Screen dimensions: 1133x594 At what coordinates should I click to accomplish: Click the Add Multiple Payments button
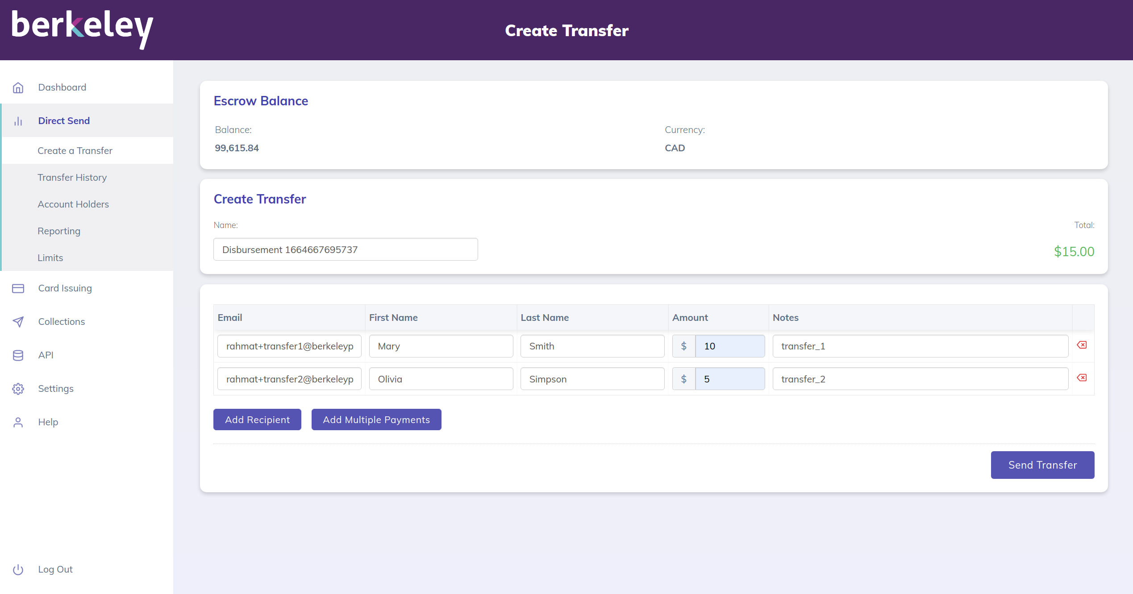pyautogui.click(x=376, y=420)
